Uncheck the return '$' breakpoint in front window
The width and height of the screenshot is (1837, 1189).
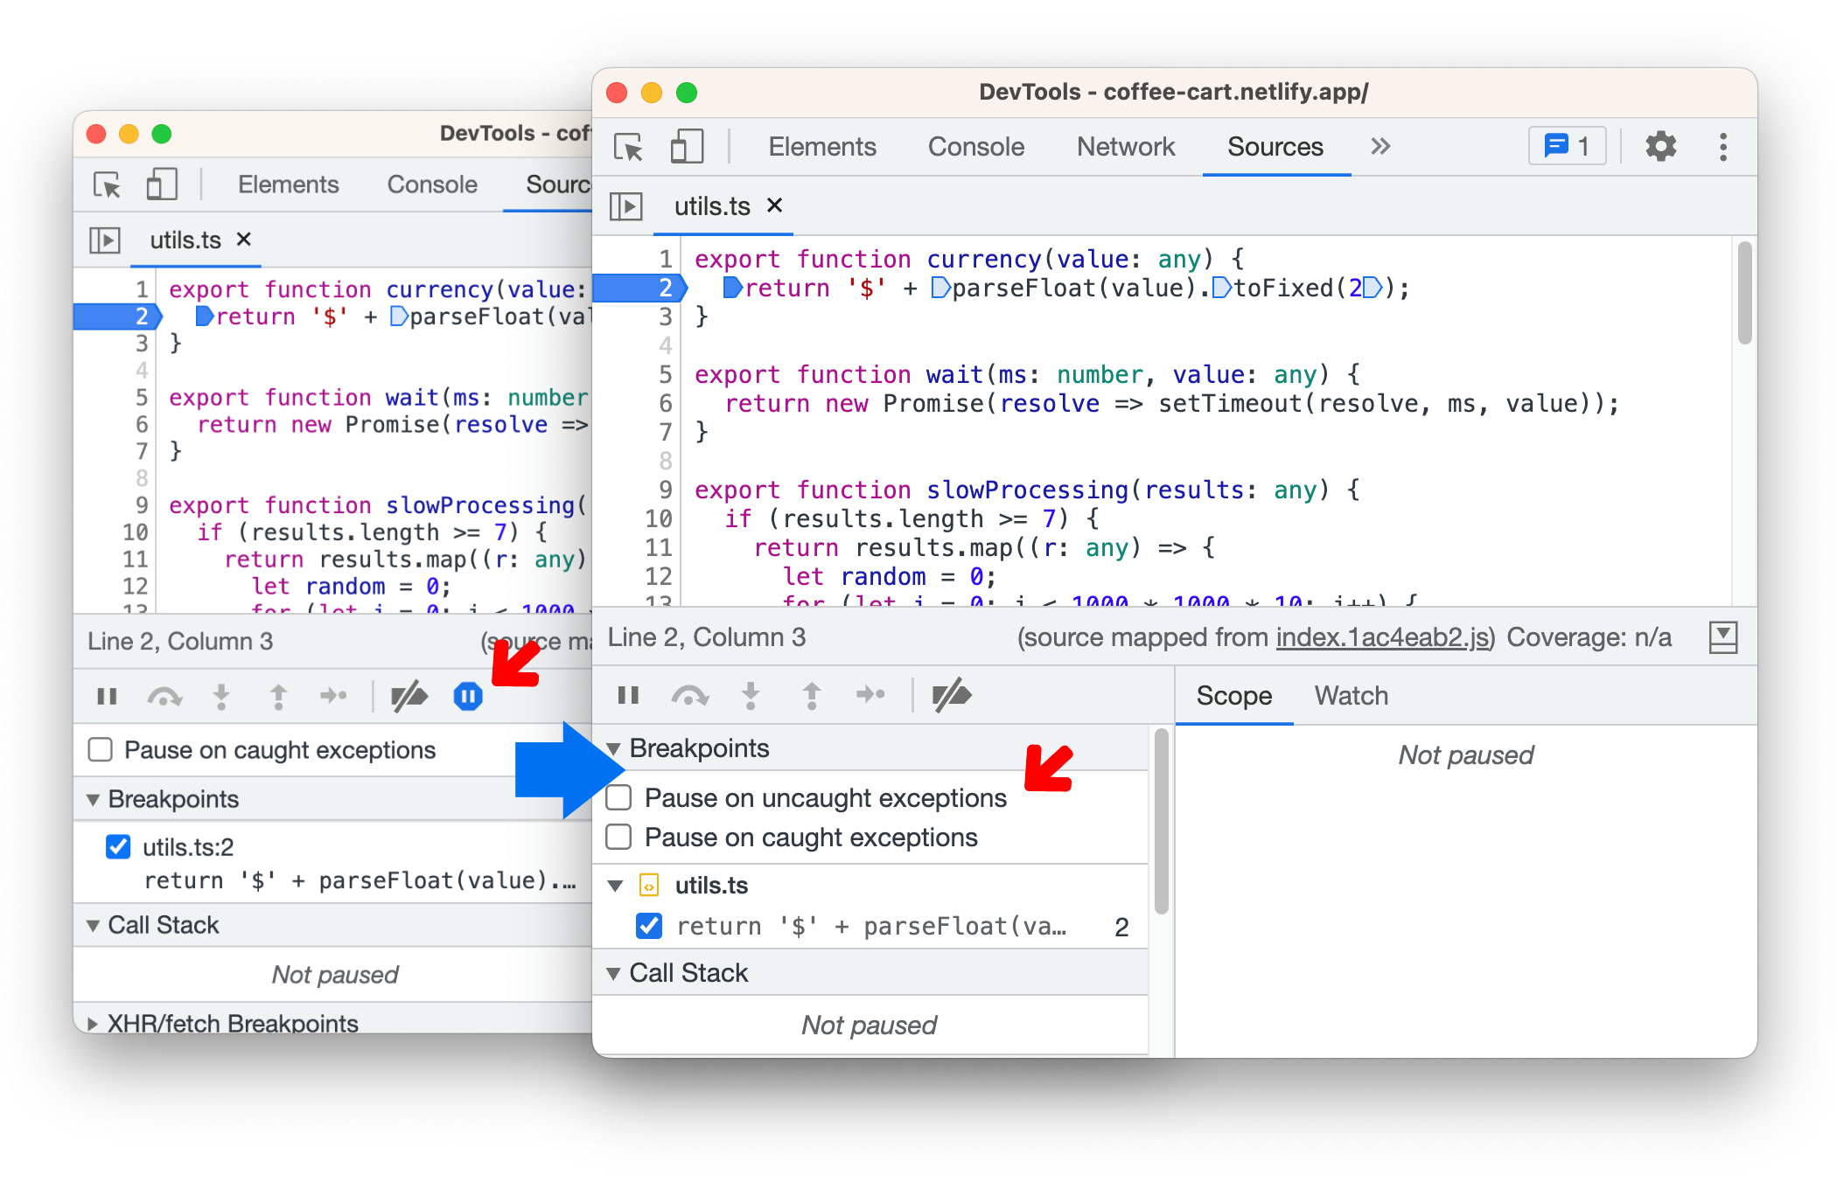pos(649,926)
